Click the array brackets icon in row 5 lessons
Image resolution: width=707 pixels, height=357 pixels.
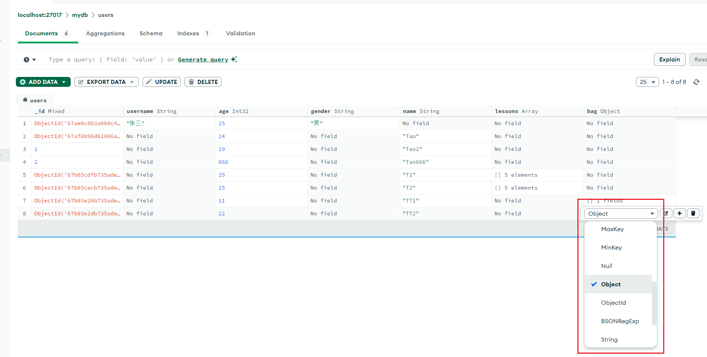498,175
